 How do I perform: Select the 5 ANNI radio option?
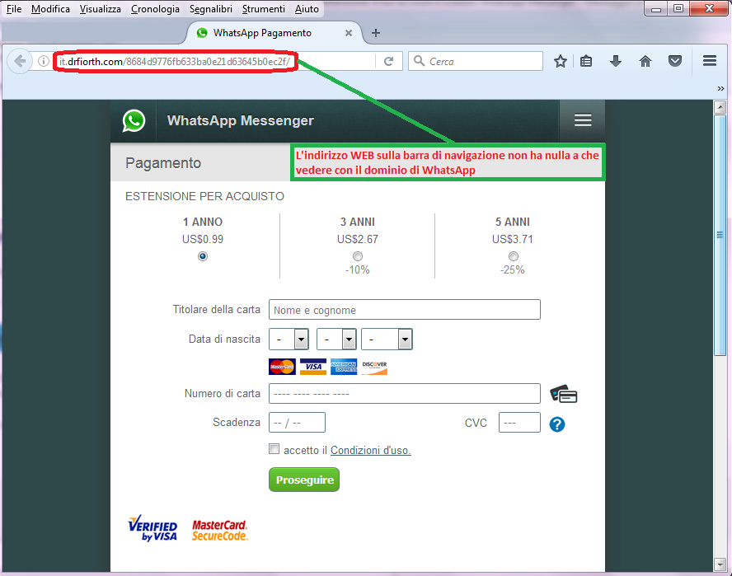coord(513,256)
